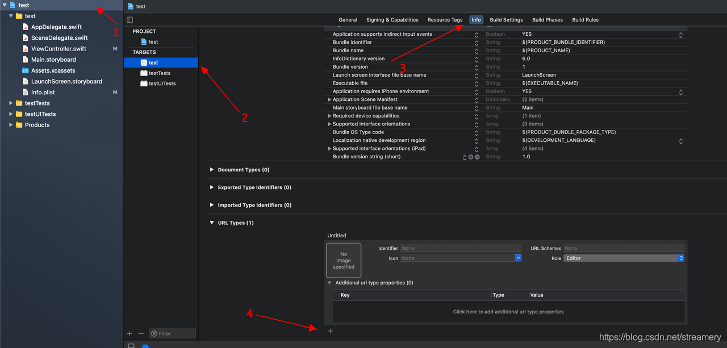Click the test file icon in the jump bar
The height and width of the screenshot is (348, 727).
tap(131, 6)
